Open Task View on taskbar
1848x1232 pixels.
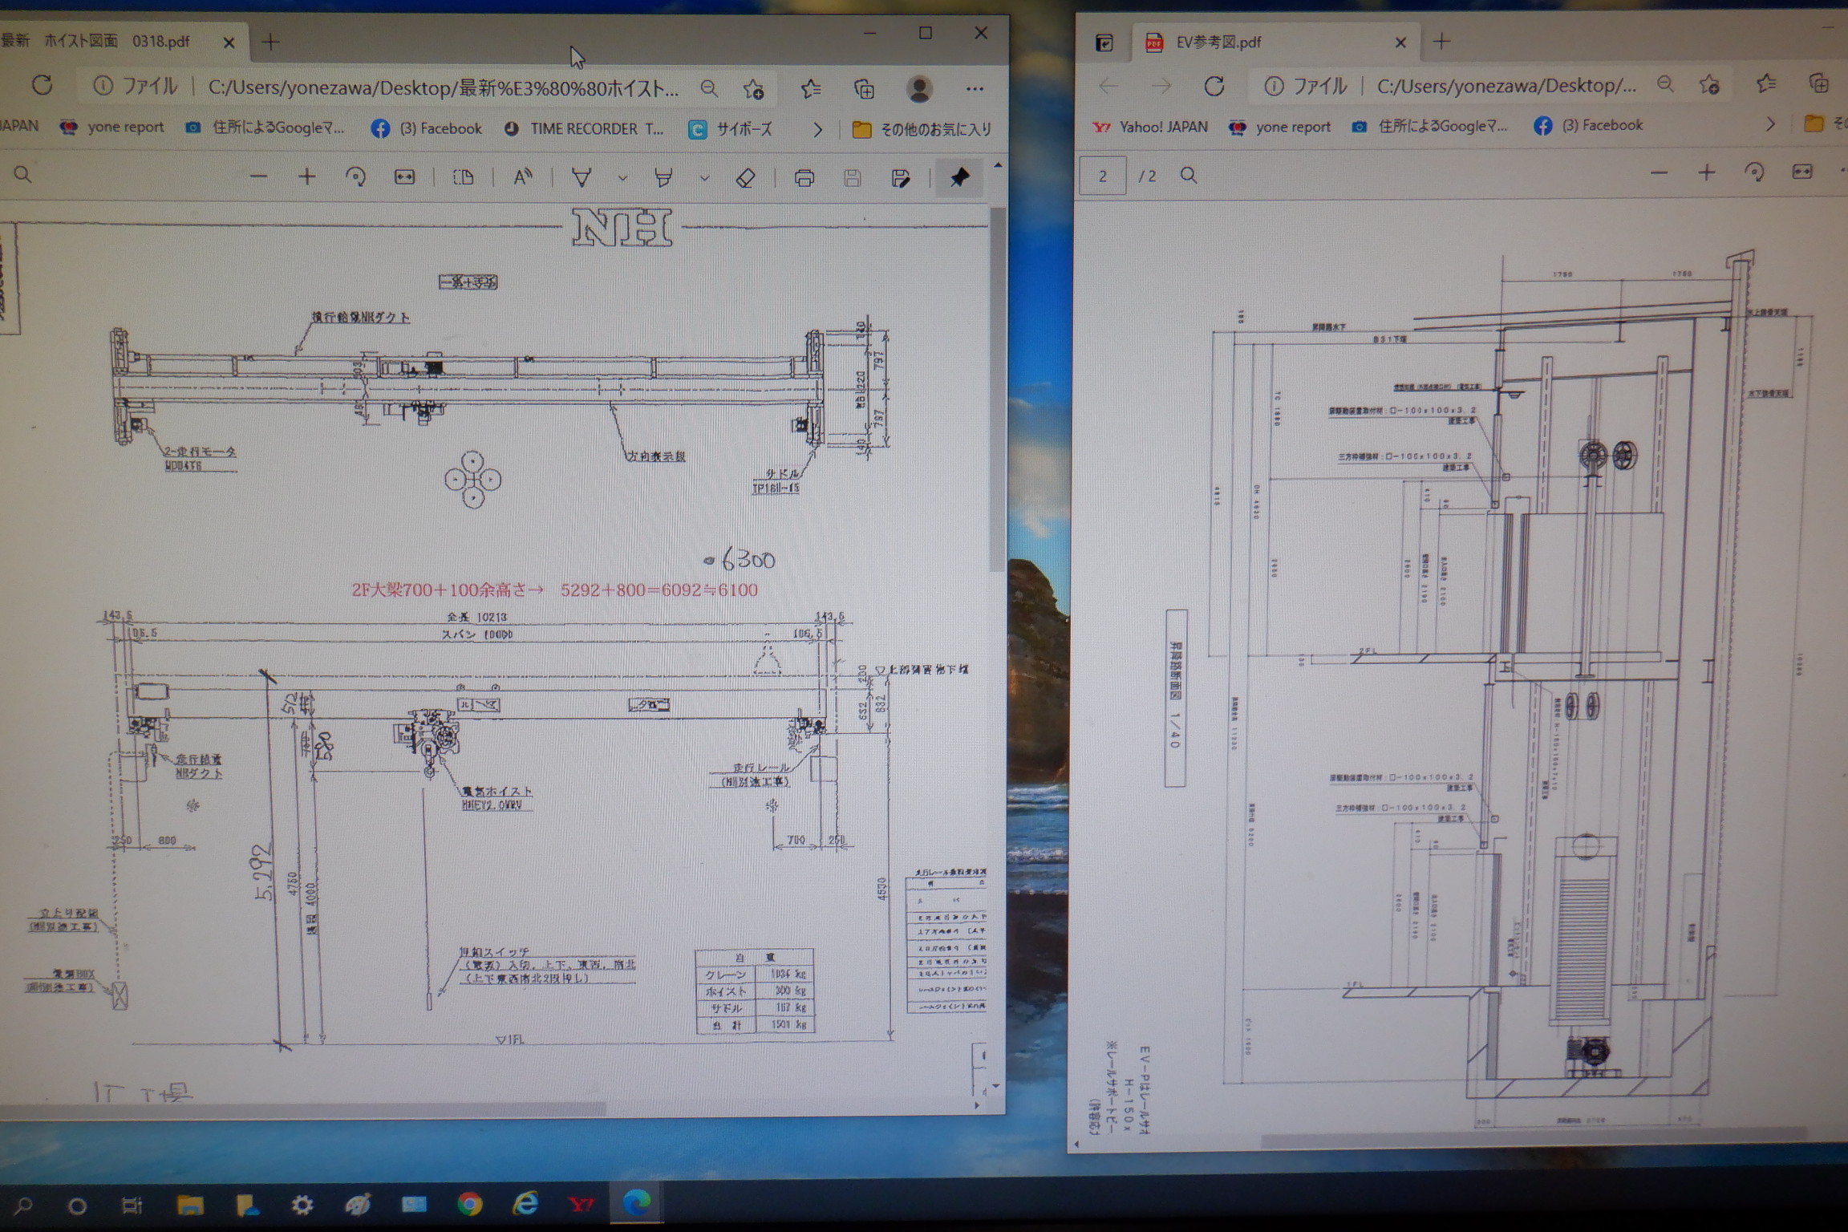132,1205
